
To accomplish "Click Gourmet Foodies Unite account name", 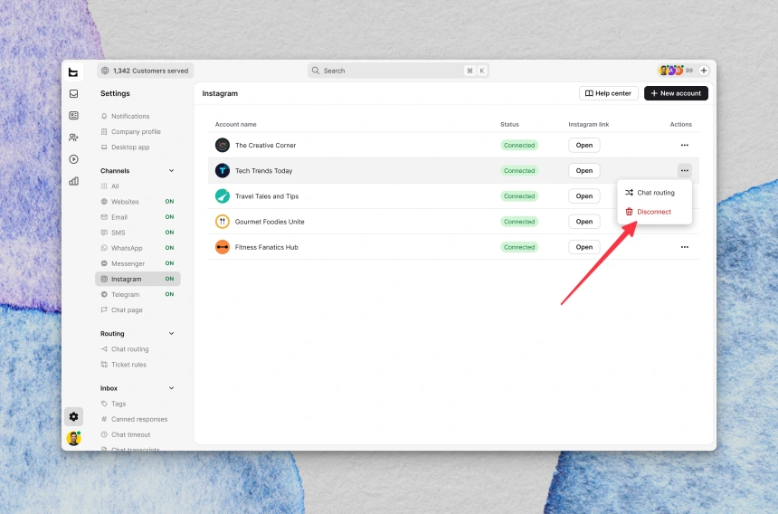I will [x=270, y=222].
